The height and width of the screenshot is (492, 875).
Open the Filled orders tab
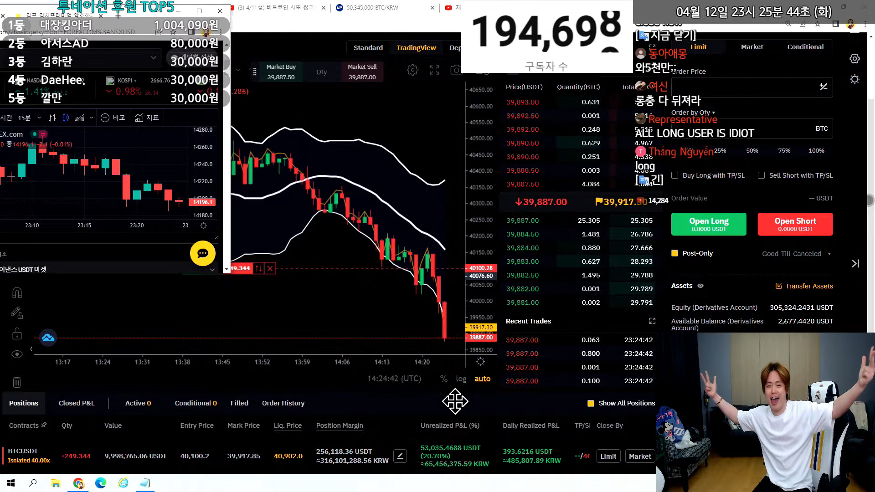pos(239,403)
